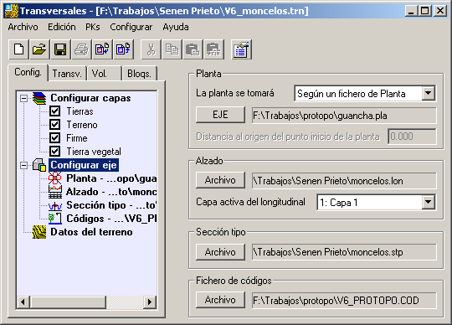Click the Alzado profile tree icon
The height and width of the screenshot is (325, 452).
[x=54, y=192]
